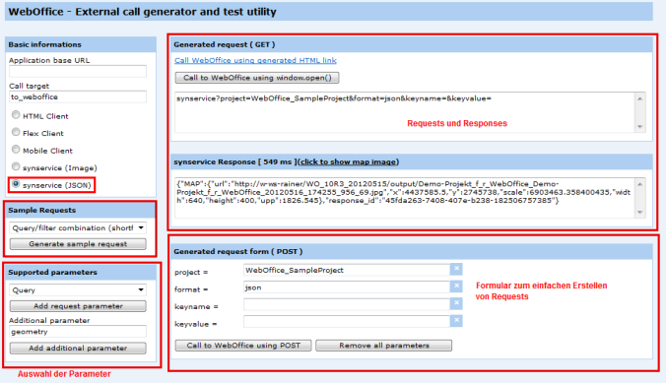Click the Add additional parameter button
Image resolution: width=666 pixels, height=383 pixels.
(78, 349)
